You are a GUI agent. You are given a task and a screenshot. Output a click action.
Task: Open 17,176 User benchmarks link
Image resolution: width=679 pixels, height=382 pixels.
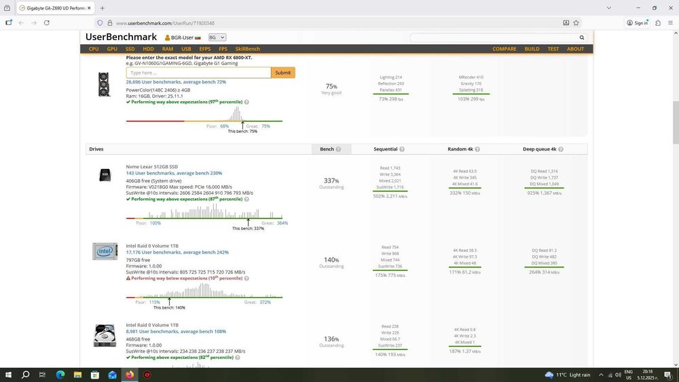[x=177, y=252]
